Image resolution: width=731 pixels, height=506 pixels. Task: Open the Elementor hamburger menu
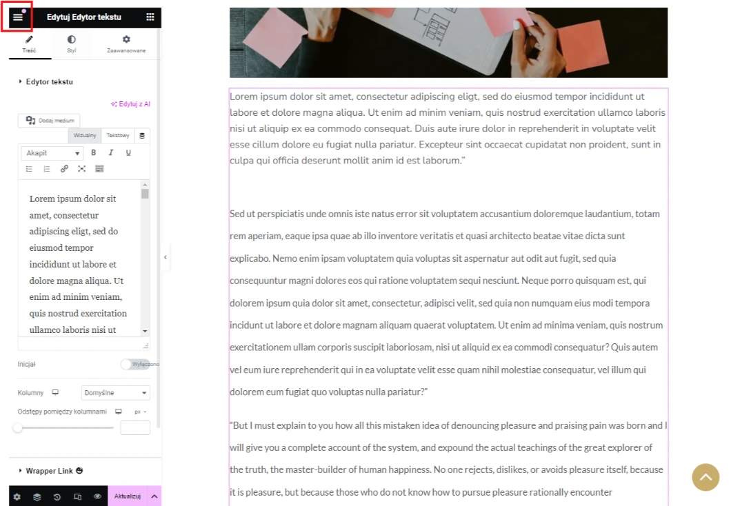(18, 17)
